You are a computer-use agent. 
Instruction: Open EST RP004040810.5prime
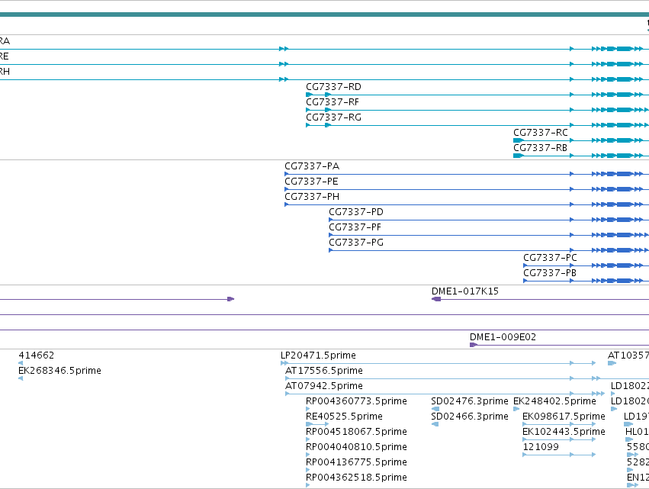tap(356, 447)
